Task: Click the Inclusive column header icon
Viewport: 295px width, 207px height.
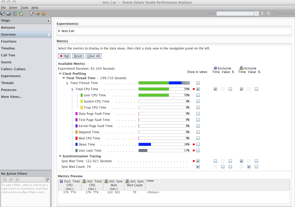Action: [241, 68]
